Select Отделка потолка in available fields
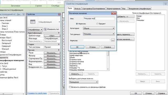 [76, 61]
